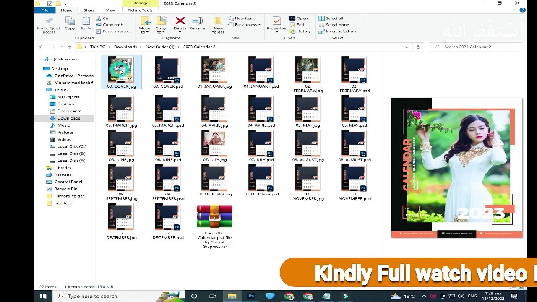Select the 02. FEBRUARY.jpg thumbnail
537x302 pixels.
308,74
